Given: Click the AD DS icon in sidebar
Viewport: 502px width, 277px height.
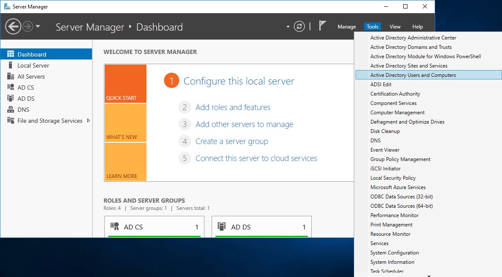Looking at the screenshot, I should pyautogui.click(x=11, y=99).
